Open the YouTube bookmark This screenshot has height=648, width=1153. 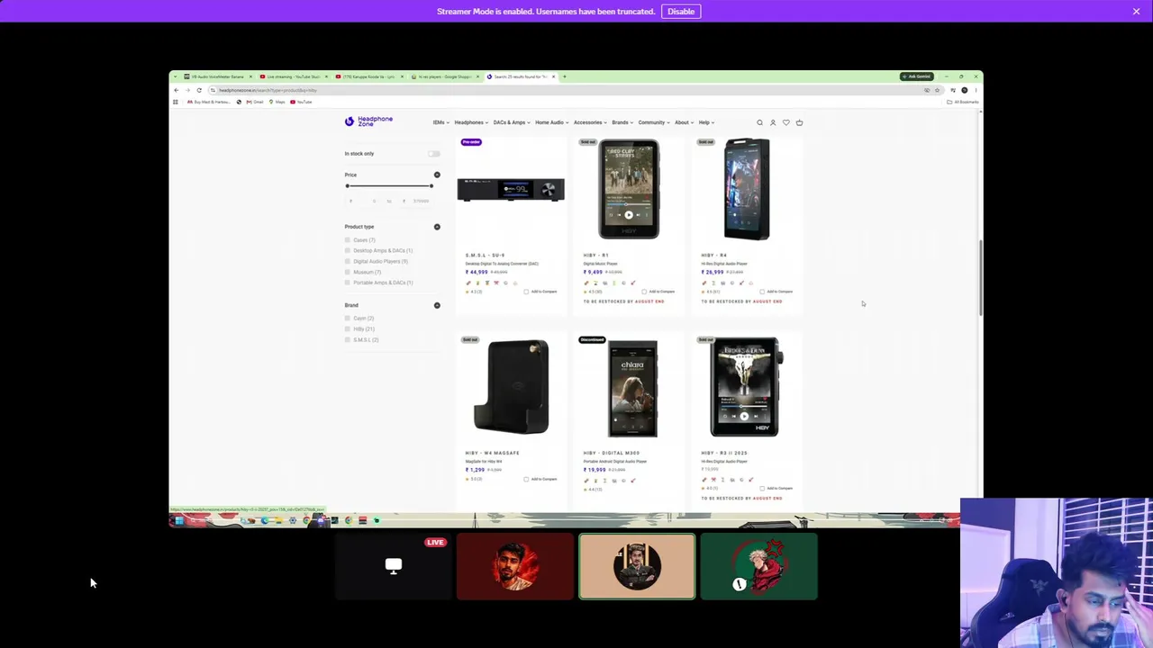click(x=302, y=102)
